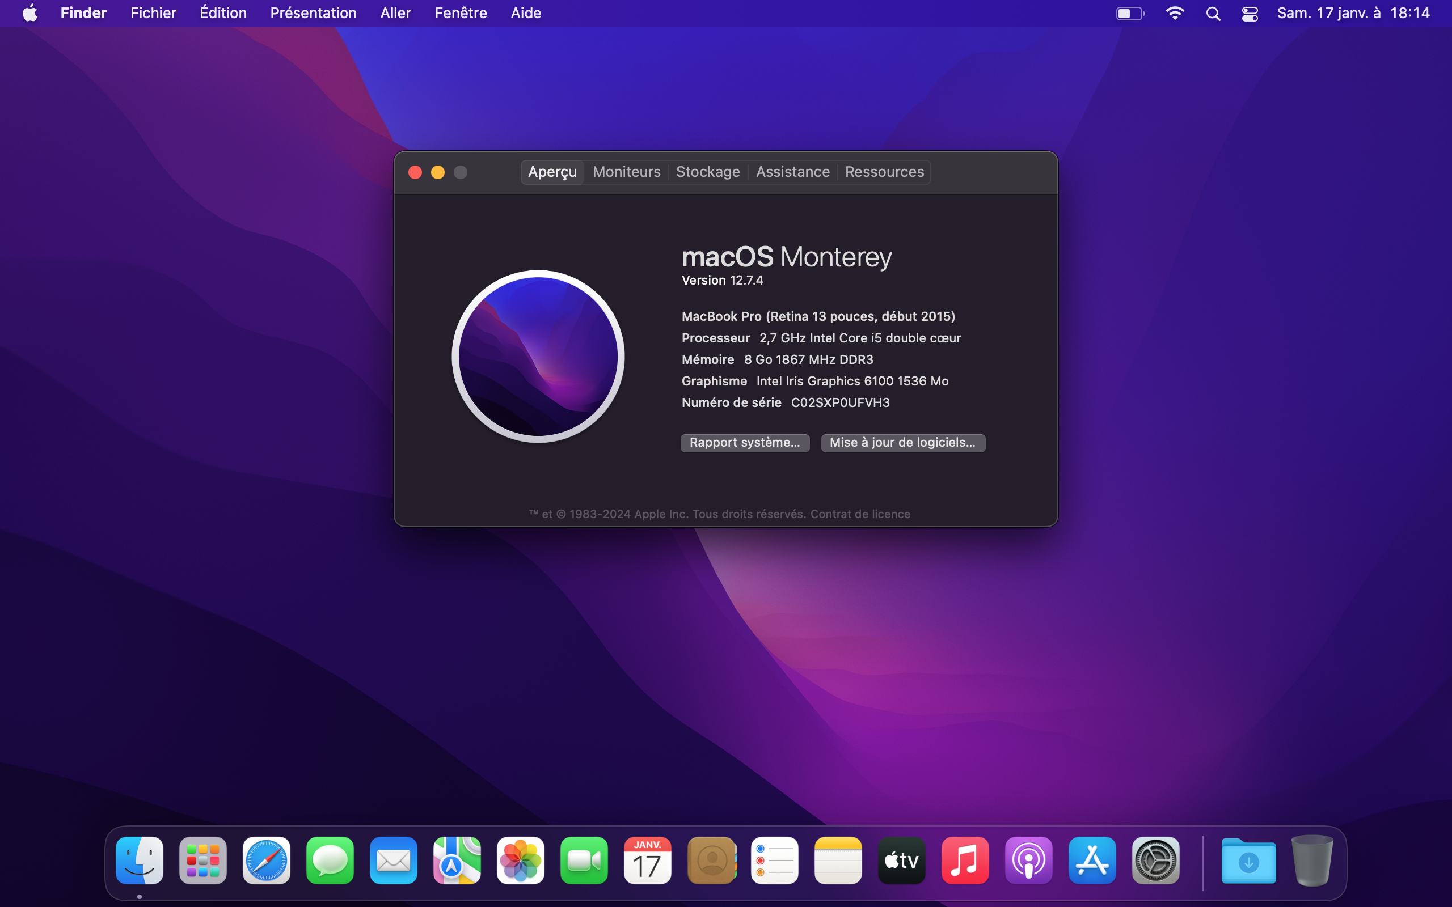Show the Wi-Fi status menu
Image resolution: width=1452 pixels, height=907 pixels.
point(1174,13)
